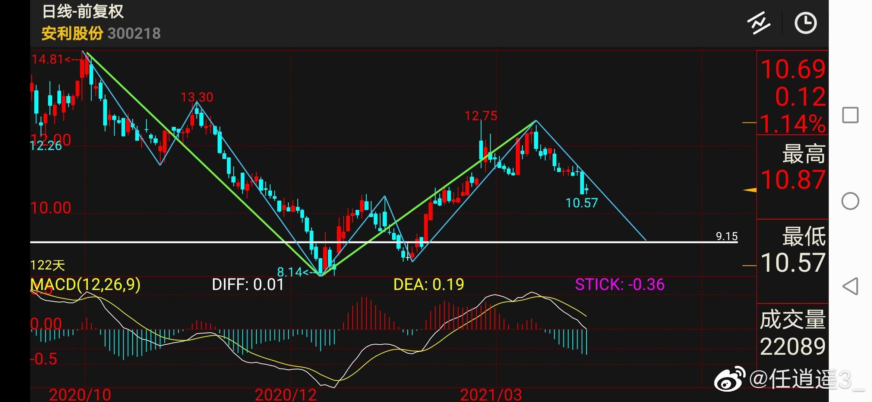Tap the 122天 day count label

(x=48, y=265)
